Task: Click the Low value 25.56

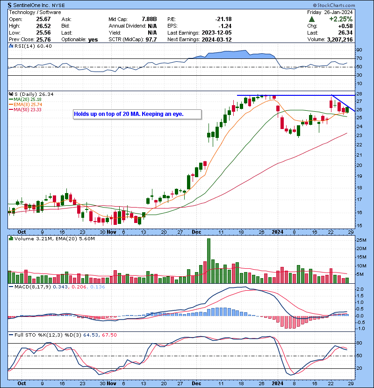Action: coord(43,33)
